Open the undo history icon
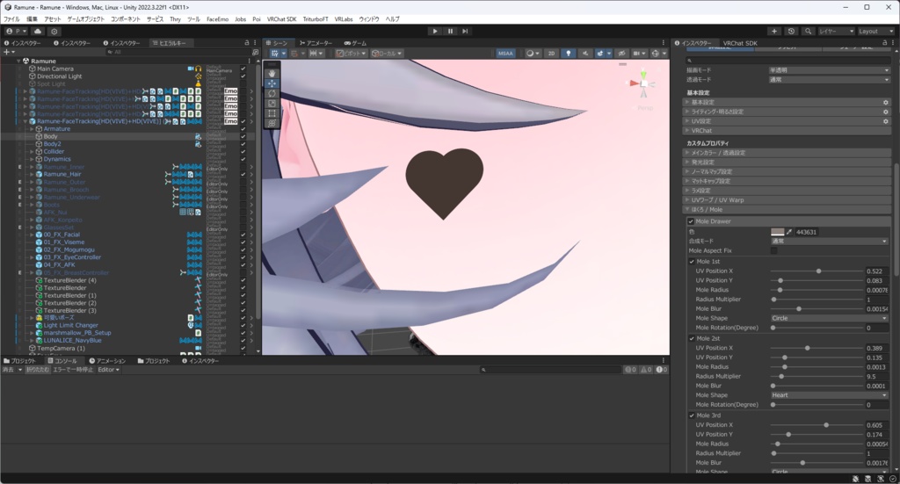 click(x=791, y=31)
